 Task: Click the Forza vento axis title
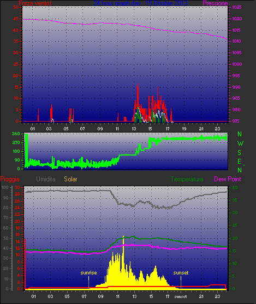35,3
